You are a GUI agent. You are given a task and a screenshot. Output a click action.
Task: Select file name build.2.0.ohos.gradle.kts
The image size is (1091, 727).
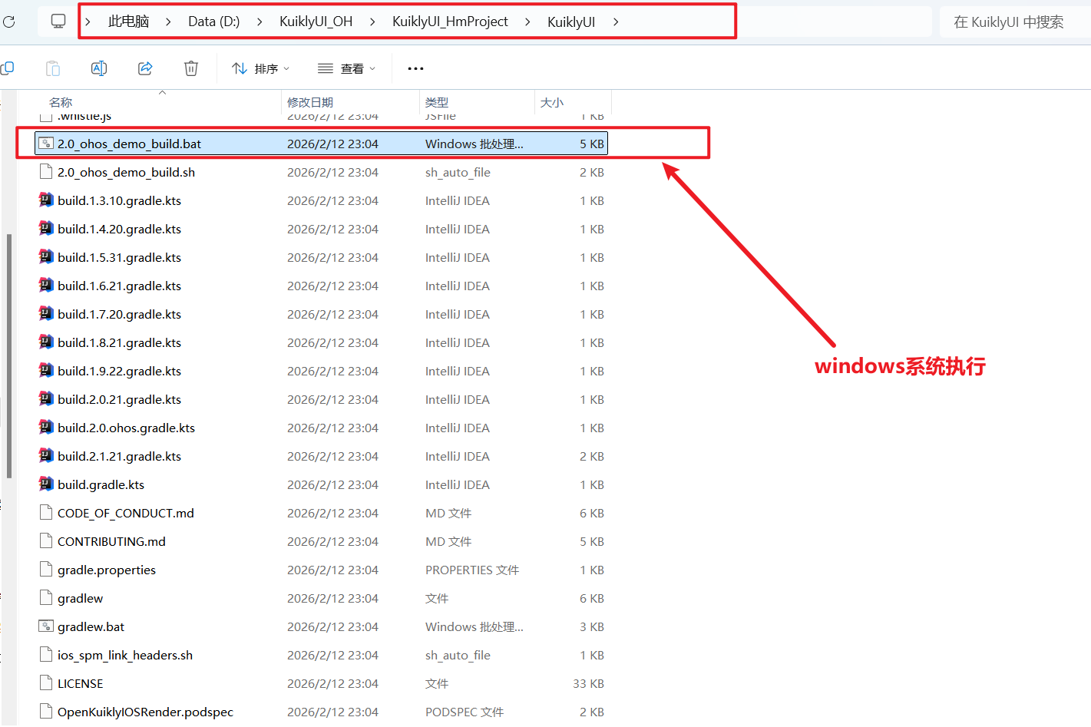[x=126, y=428]
